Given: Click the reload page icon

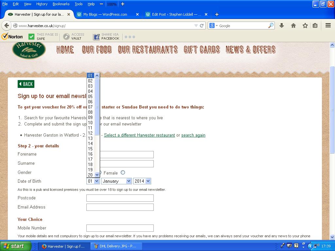Looking at the screenshot, I should click(202, 25).
